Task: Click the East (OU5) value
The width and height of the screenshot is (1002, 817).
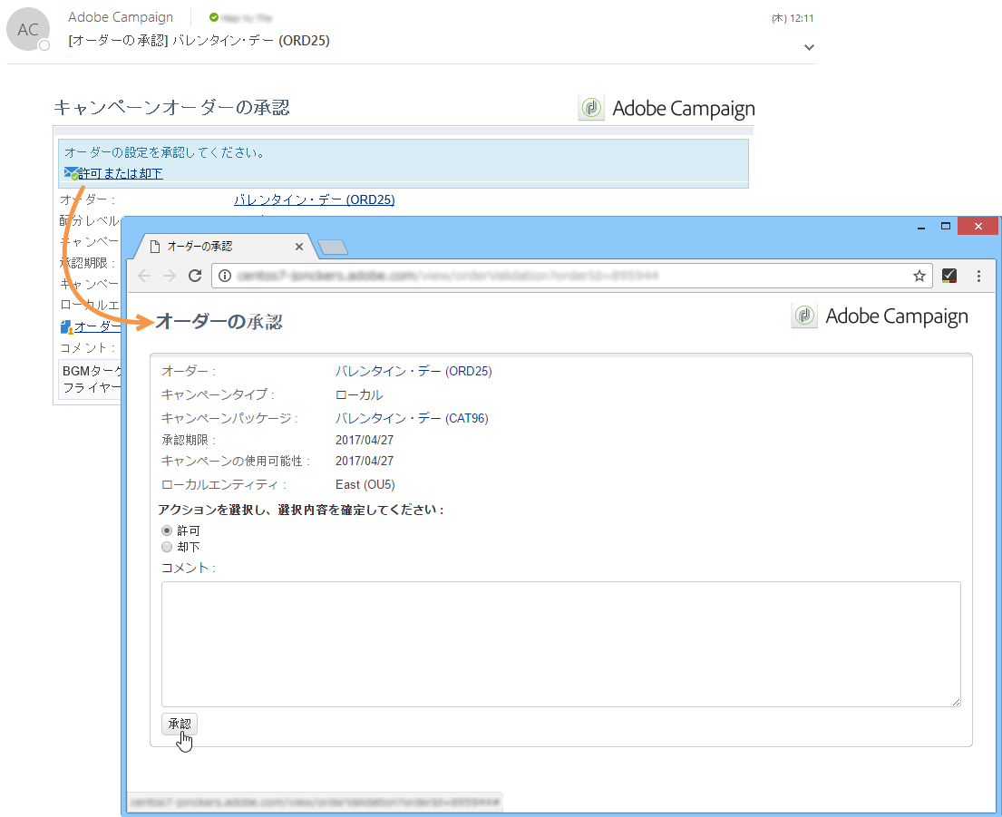Action: click(x=365, y=485)
